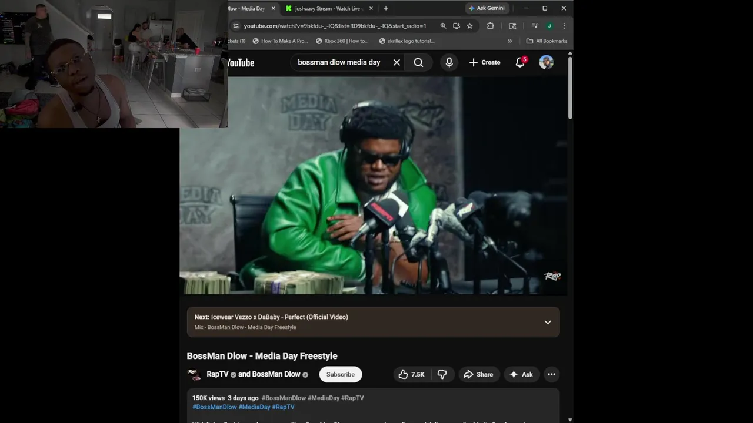Open the zoom magnifier icon in address bar

coord(443,26)
